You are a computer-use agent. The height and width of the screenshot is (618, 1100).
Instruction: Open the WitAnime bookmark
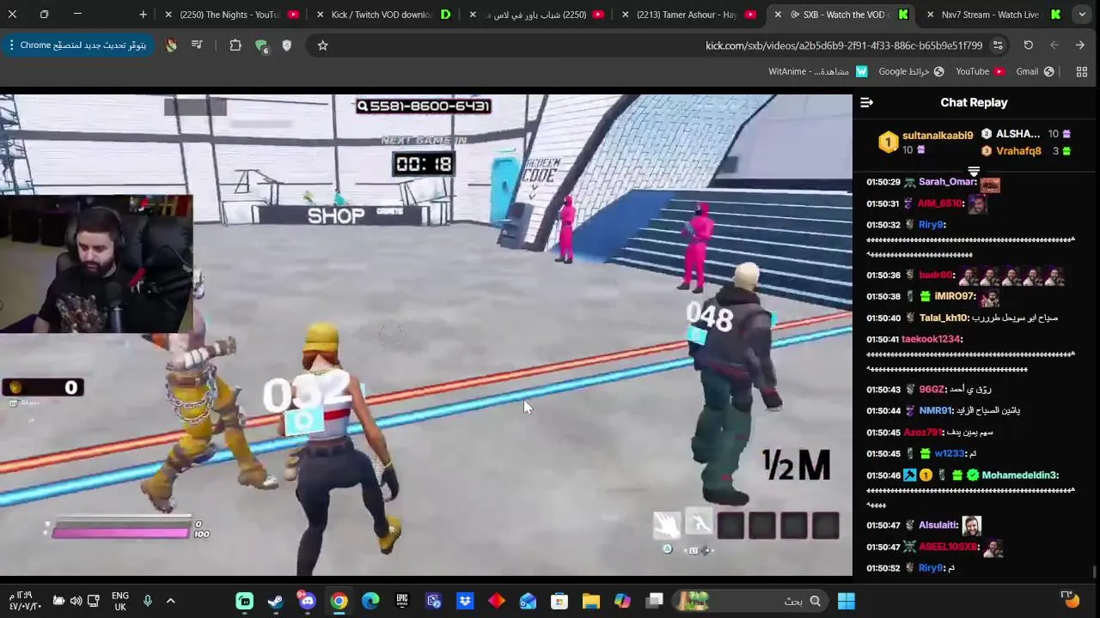pos(818,72)
